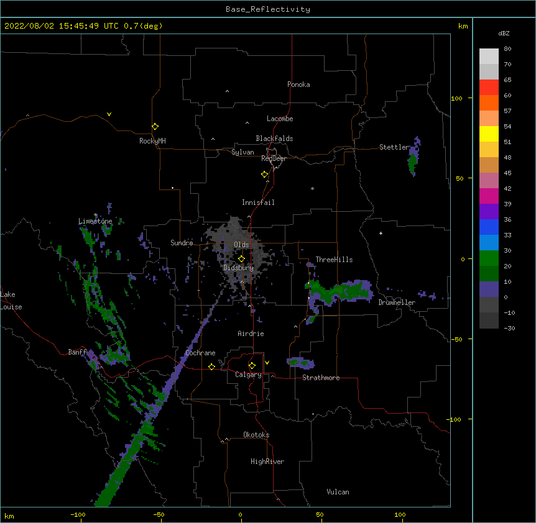Click the white plus marker north of Drumheller
536x523 pixels.
381,233
